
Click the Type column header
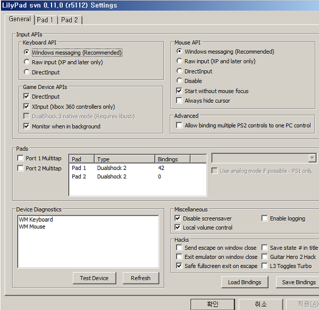(x=125, y=159)
